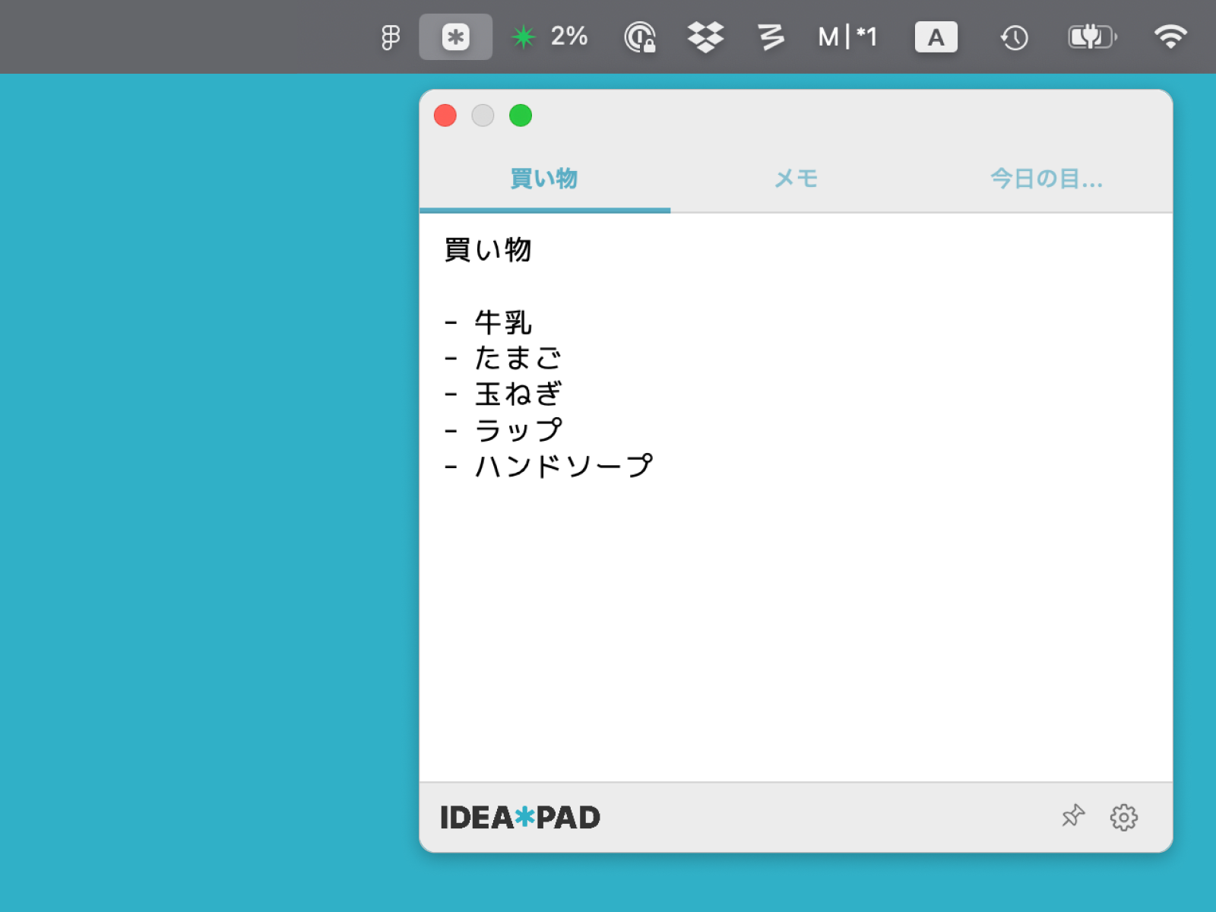Open the A input source menu
The image size is (1216, 912).
point(936,36)
